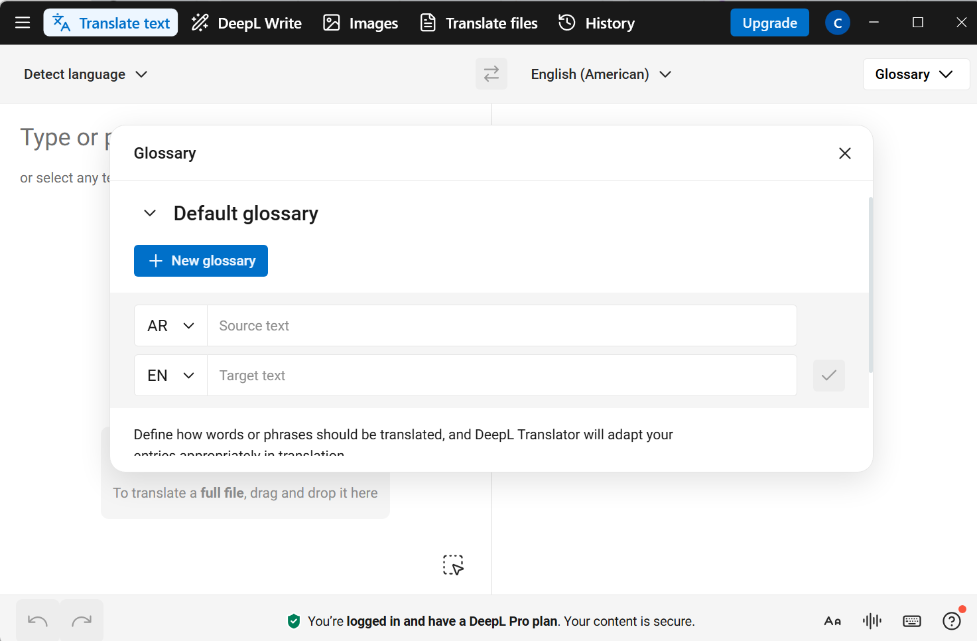
Task: Click the green security shield icon
Action: click(294, 621)
